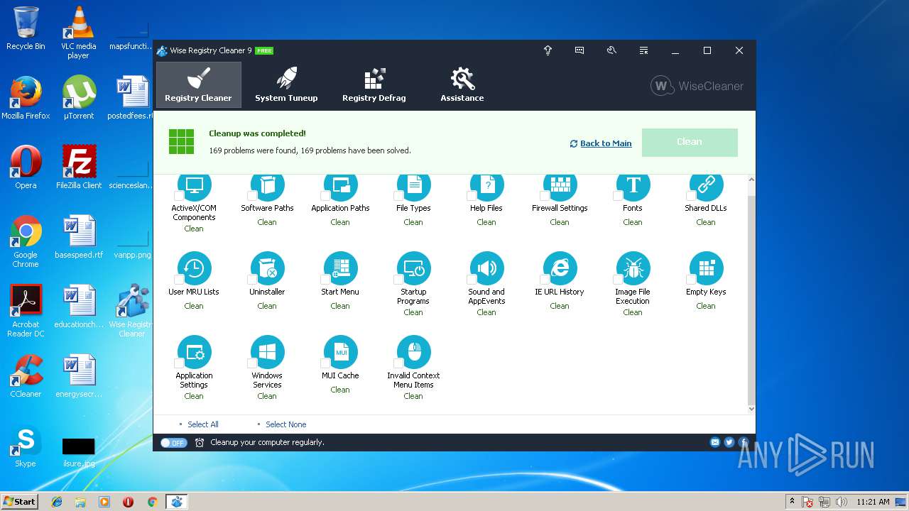The image size is (909, 511).
Task: Click the User MRU Lists icon
Action: click(x=194, y=268)
